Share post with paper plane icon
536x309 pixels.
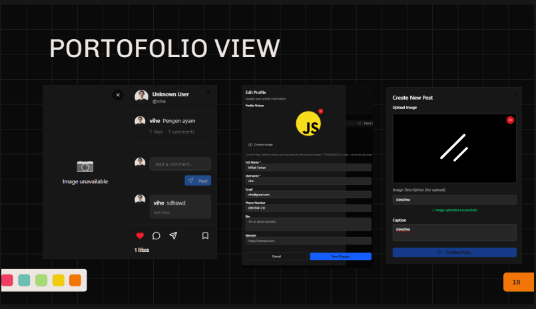point(173,235)
